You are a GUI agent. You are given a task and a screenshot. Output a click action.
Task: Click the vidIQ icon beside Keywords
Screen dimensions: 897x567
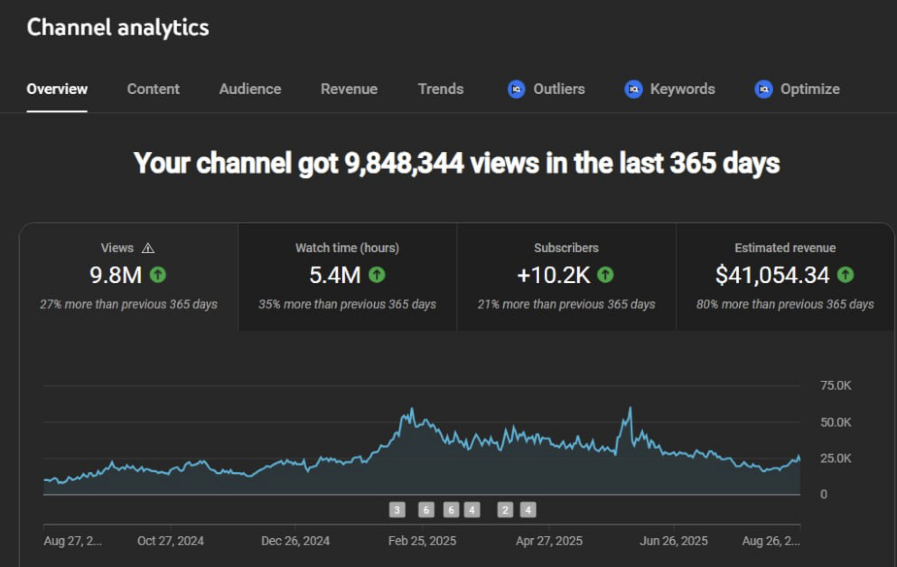tap(633, 89)
